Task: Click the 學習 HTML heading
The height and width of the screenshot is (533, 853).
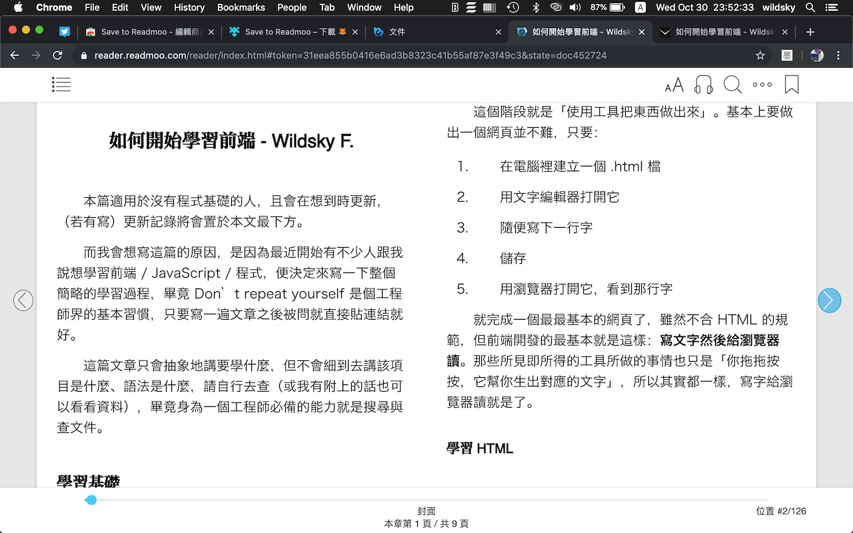Action: (x=480, y=448)
